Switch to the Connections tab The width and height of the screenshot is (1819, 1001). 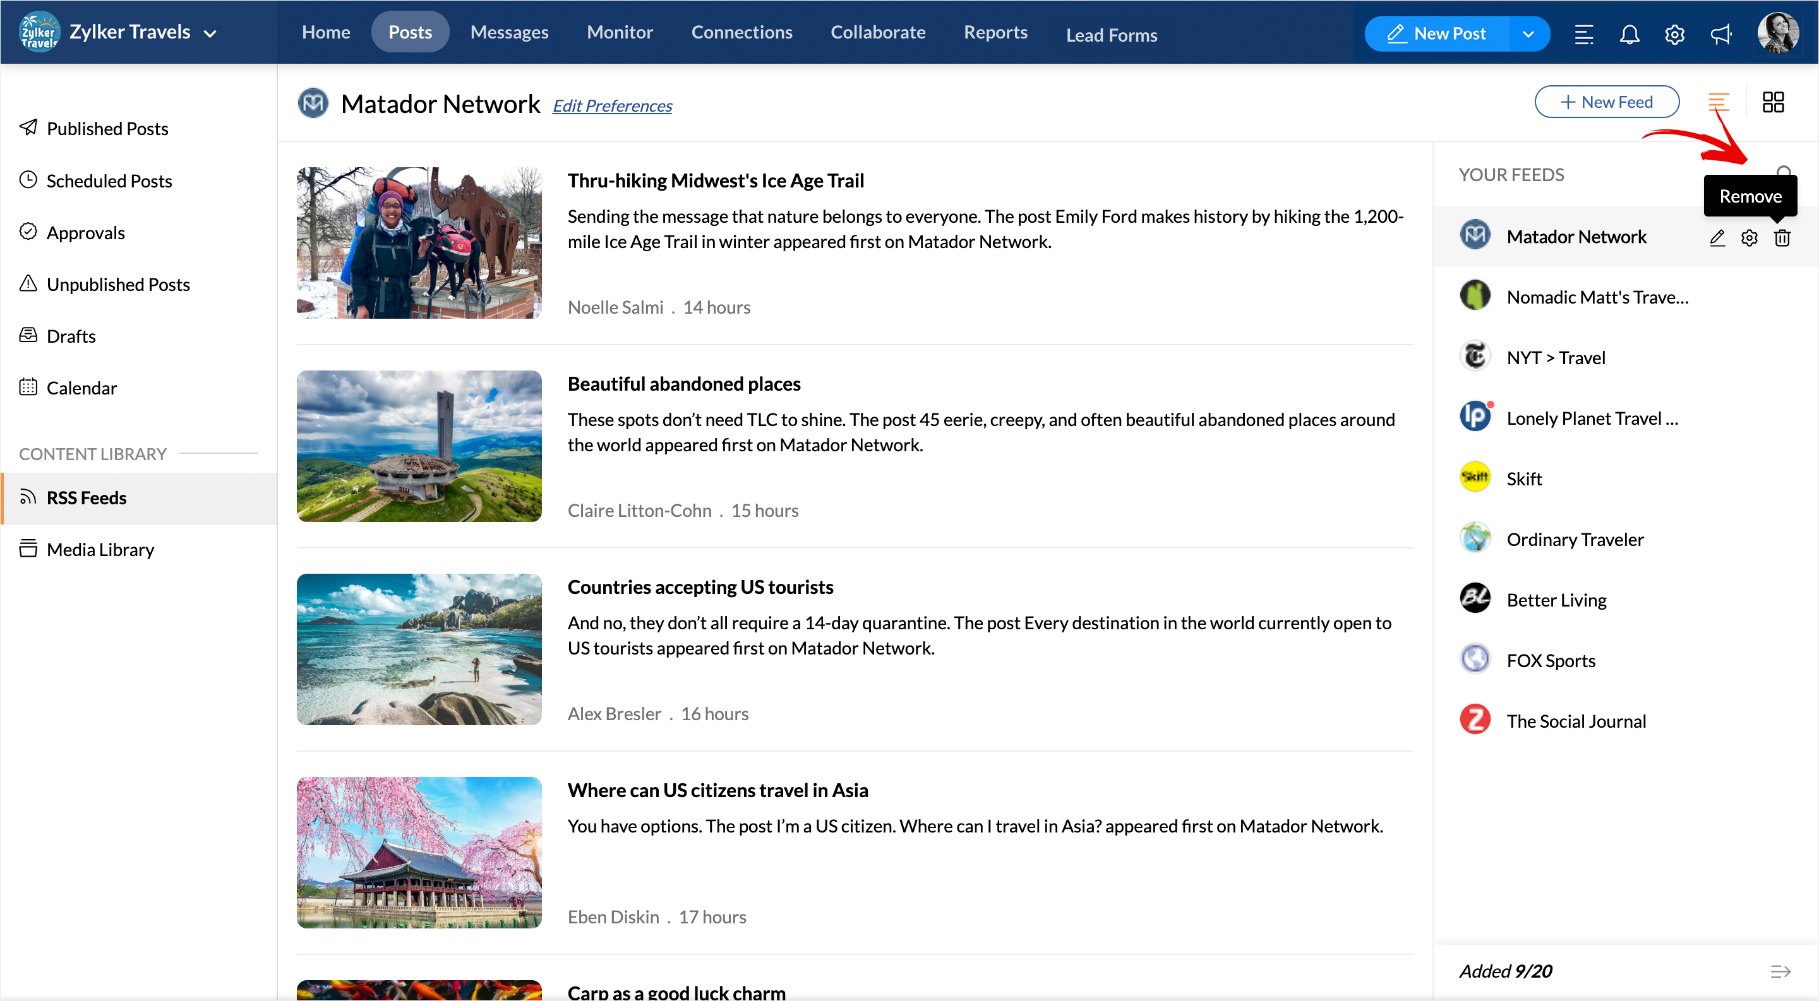point(741,32)
